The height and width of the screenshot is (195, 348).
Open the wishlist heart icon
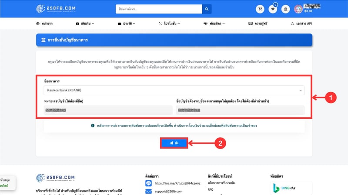pyautogui.click(x=273, y=9)
